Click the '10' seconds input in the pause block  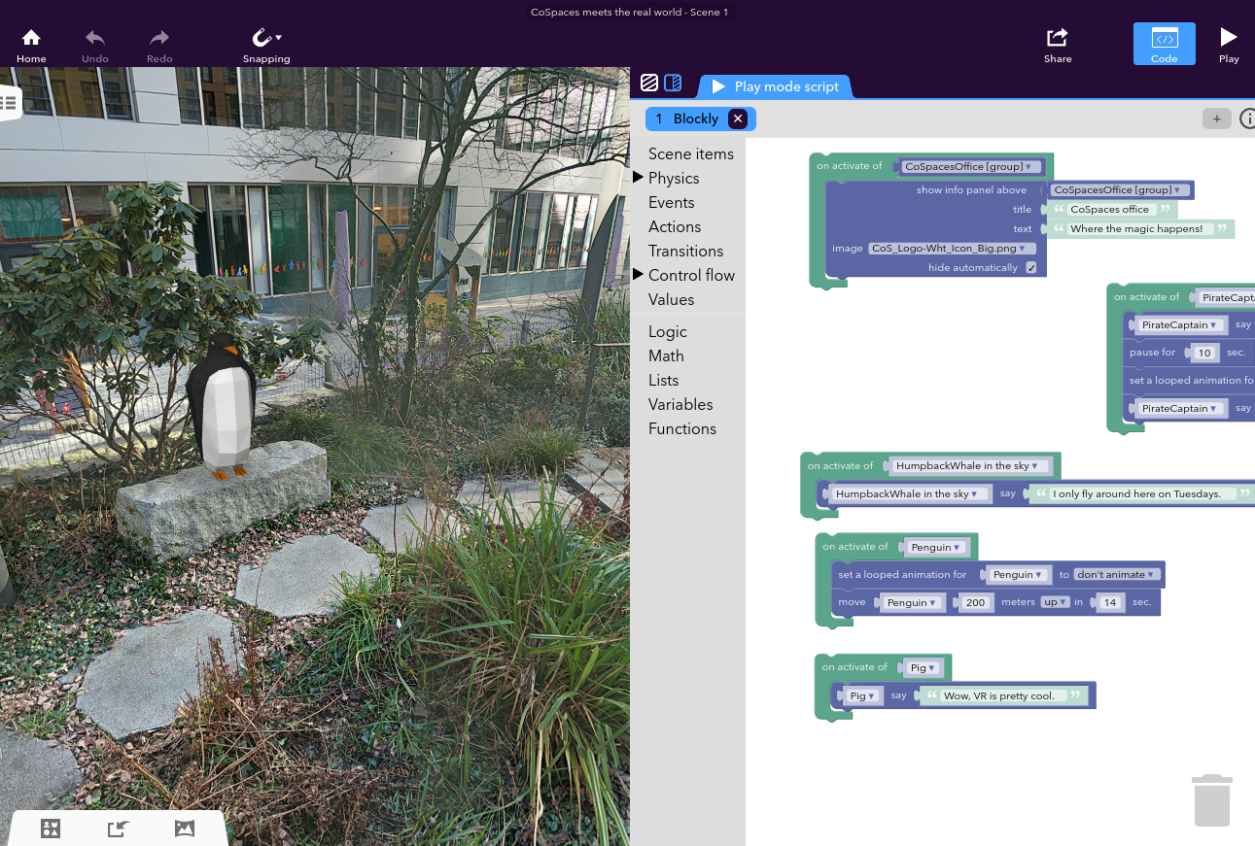[x=1203, y=353]
